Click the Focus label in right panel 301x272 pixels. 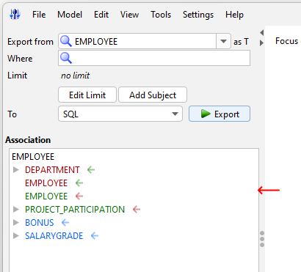coord(287,41)
